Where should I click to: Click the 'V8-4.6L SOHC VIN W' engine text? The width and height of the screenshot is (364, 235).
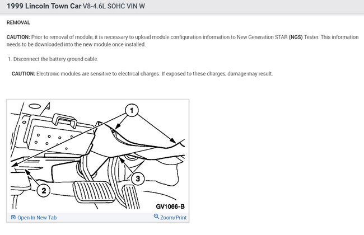point(114,6)
